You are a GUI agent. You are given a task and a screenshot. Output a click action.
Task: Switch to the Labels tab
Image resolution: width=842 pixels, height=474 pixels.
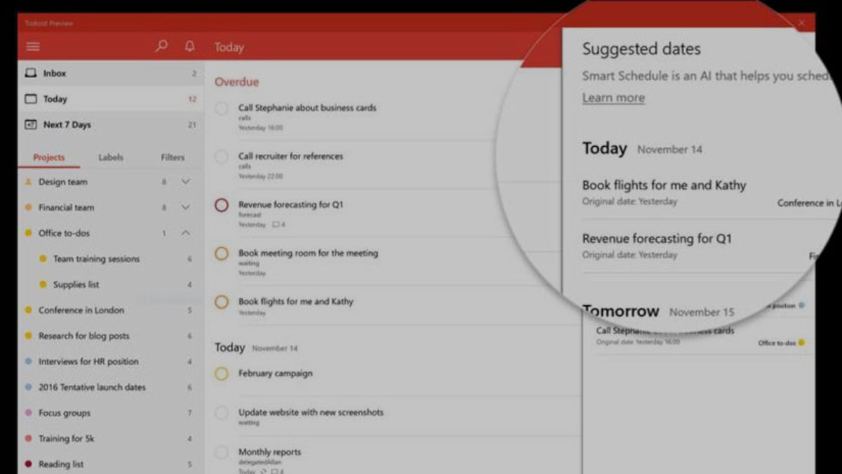[x=111, y=157]
